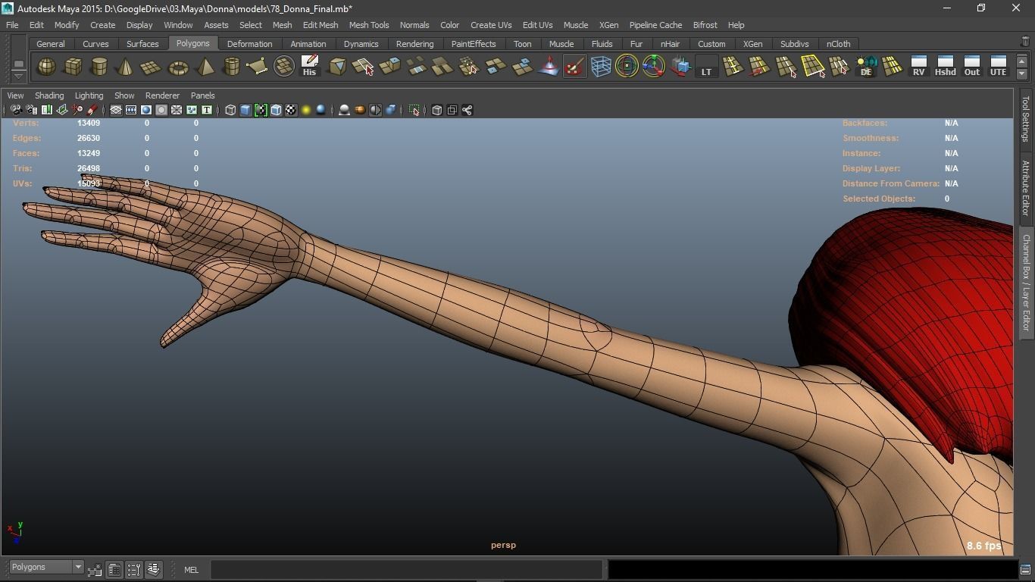Open the shelf options menu arrow

pyautogui.click(x=19, y=76)
